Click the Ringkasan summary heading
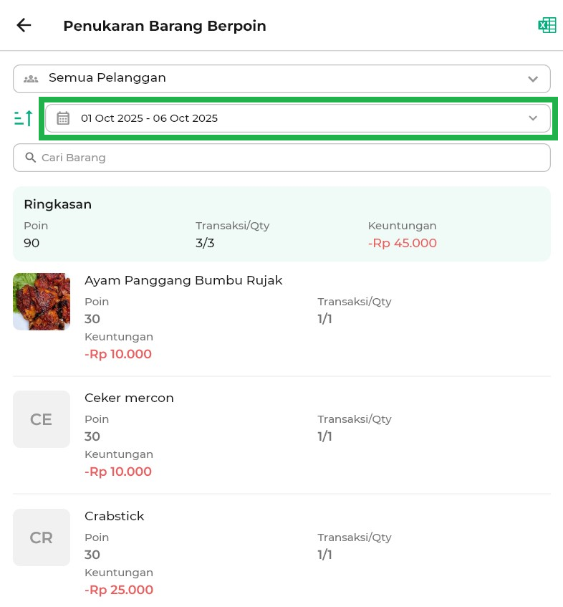 coord(57,204)
